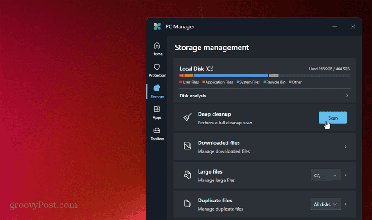372x220 pixels.
Task: Click the Downloaded files title
Action: [219, 143]
